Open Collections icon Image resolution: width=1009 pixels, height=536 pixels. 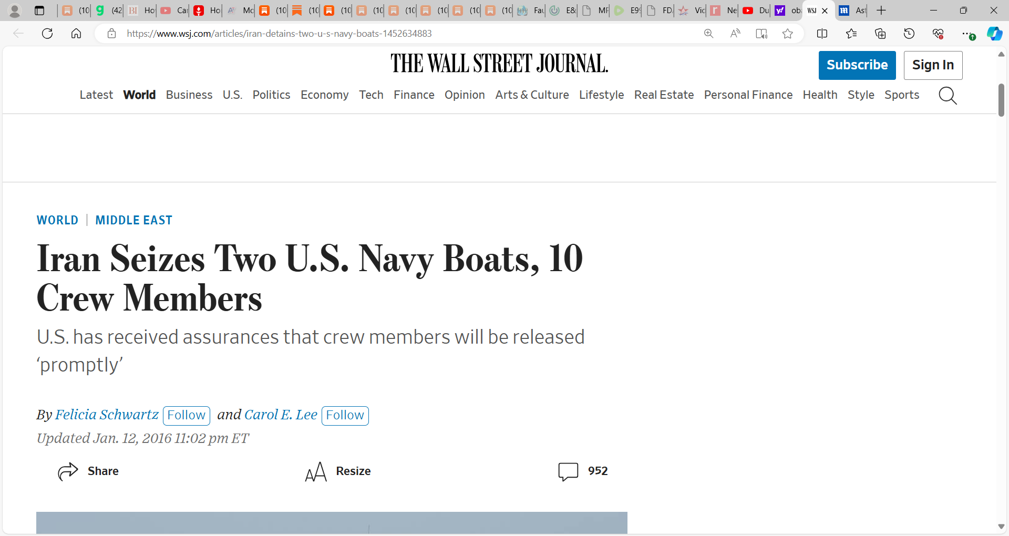click(x=880, y=34)
